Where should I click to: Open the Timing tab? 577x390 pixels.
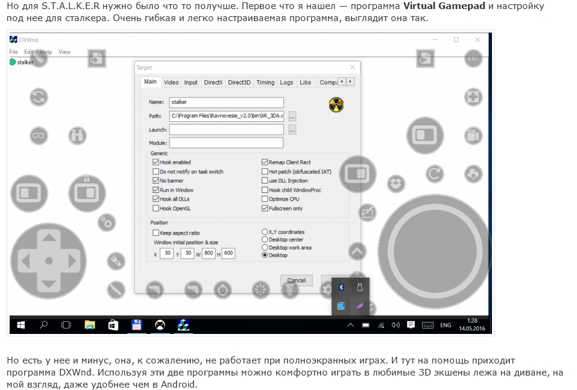click(x=265, y=83)
